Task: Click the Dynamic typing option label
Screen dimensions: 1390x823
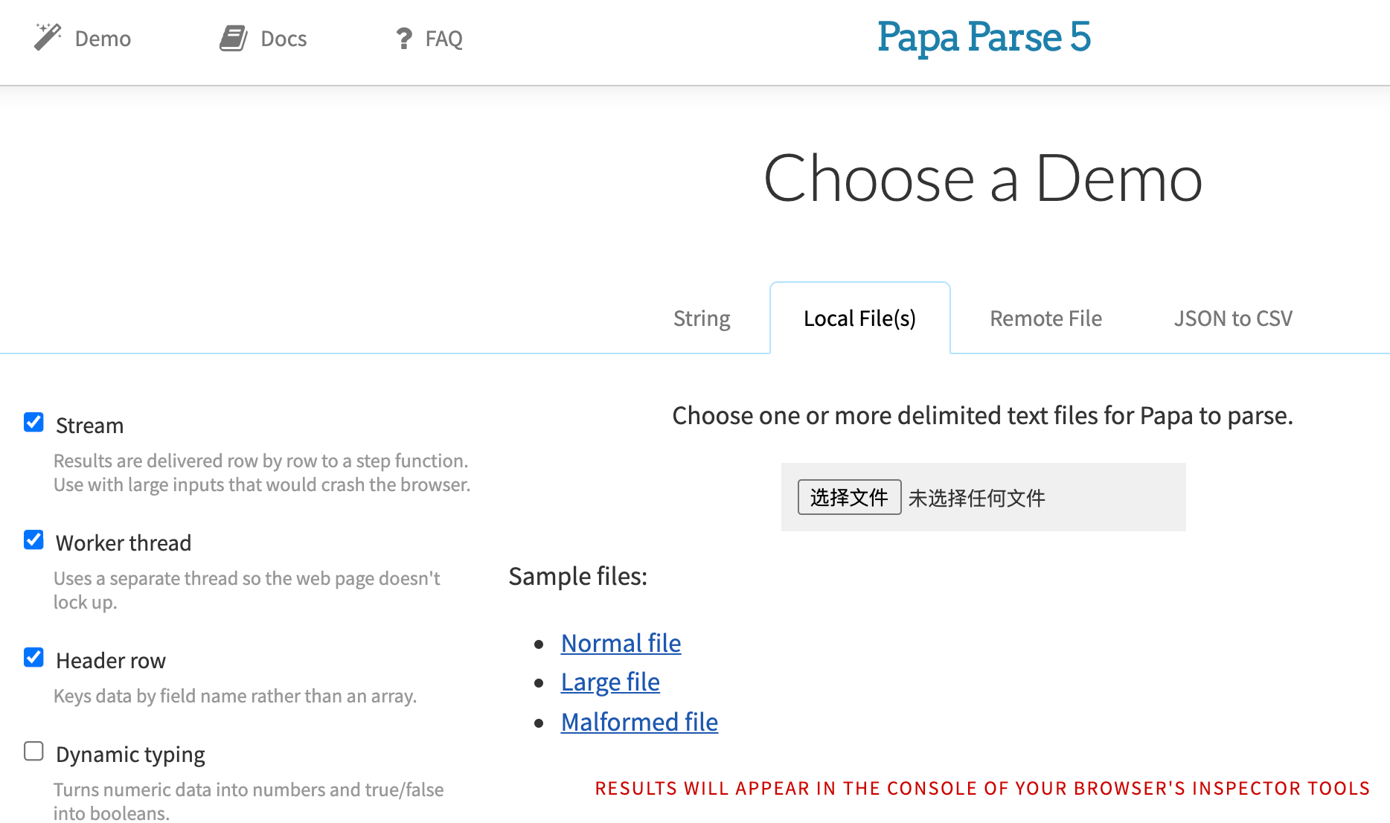Action: (130, 755)
